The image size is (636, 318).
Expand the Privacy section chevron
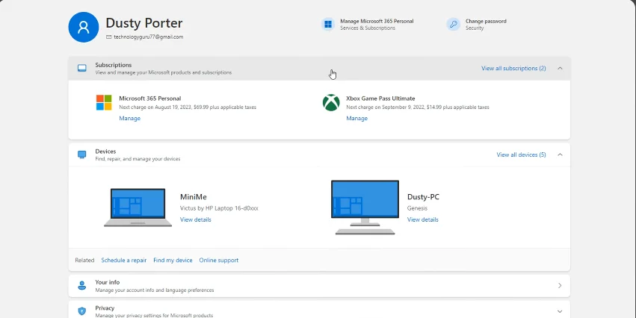tap(560, 311)
